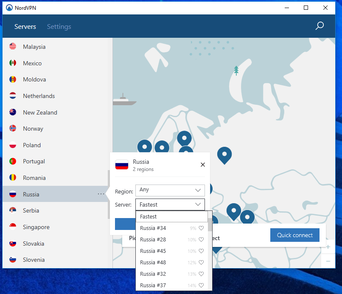The height and width of the screenshot is (294, 342).
Task: Click the Quick connect button
Action: (x=294, y=235)
